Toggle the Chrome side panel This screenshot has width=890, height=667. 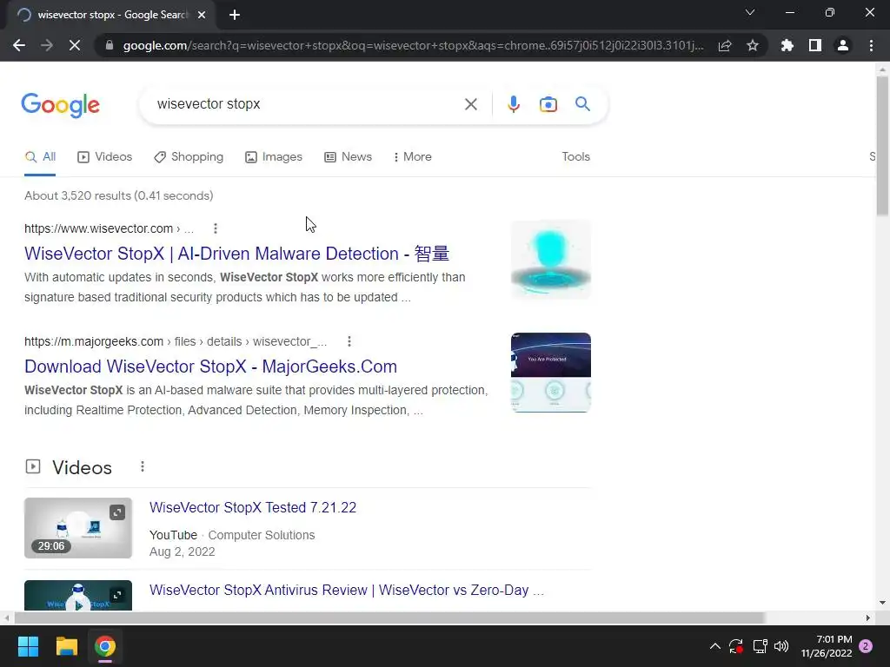click(x=815, y=45)
